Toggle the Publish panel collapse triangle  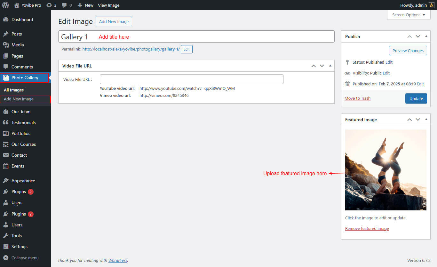coord(426,36)
